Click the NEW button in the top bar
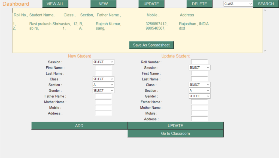The width and height of the screenshot is (279, 158). 103,4
